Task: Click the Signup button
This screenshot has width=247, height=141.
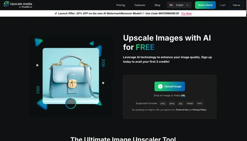Action: point(236,5)
